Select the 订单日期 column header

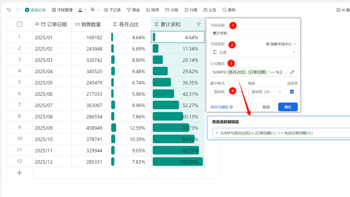[x=52, y=24]
